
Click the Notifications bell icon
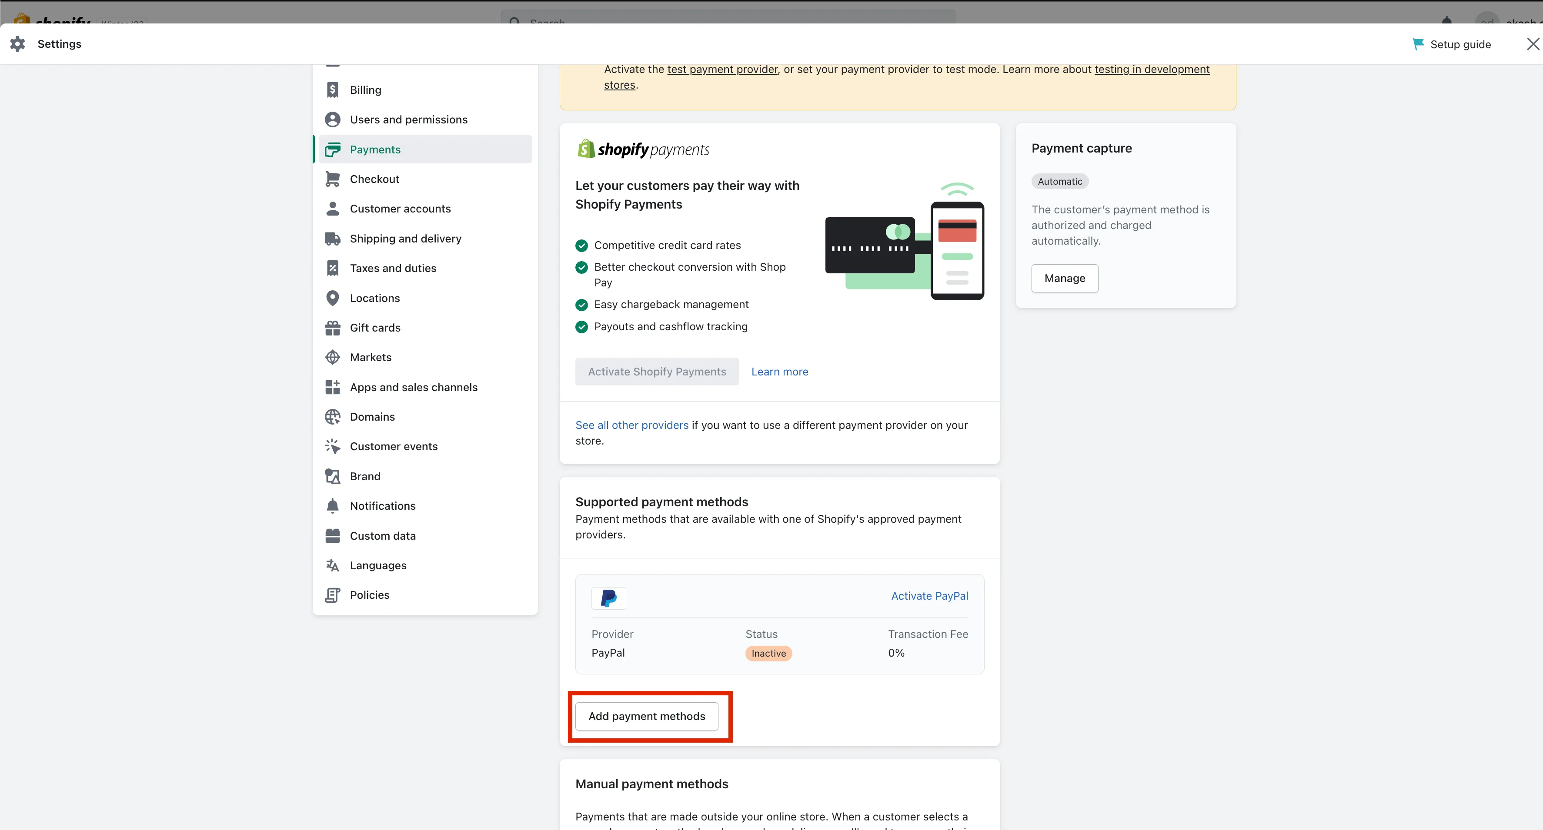332,506
